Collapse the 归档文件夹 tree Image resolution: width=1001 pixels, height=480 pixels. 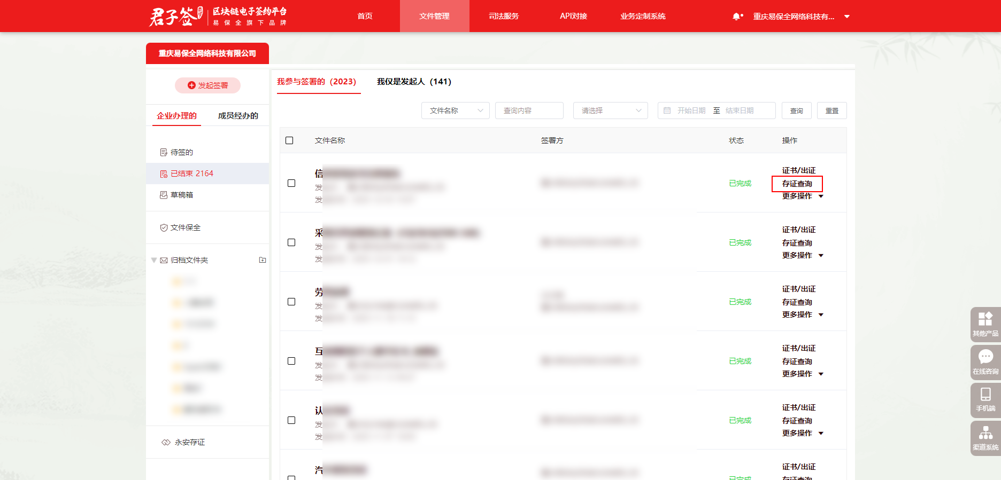[x=154, y=260]
